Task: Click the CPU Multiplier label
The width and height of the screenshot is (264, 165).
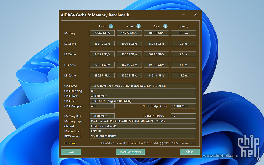Action: tap(74, 106)
